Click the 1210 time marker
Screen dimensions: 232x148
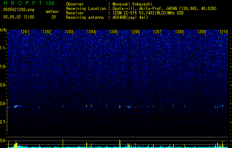pyautogui.click(x=224, y=32)
